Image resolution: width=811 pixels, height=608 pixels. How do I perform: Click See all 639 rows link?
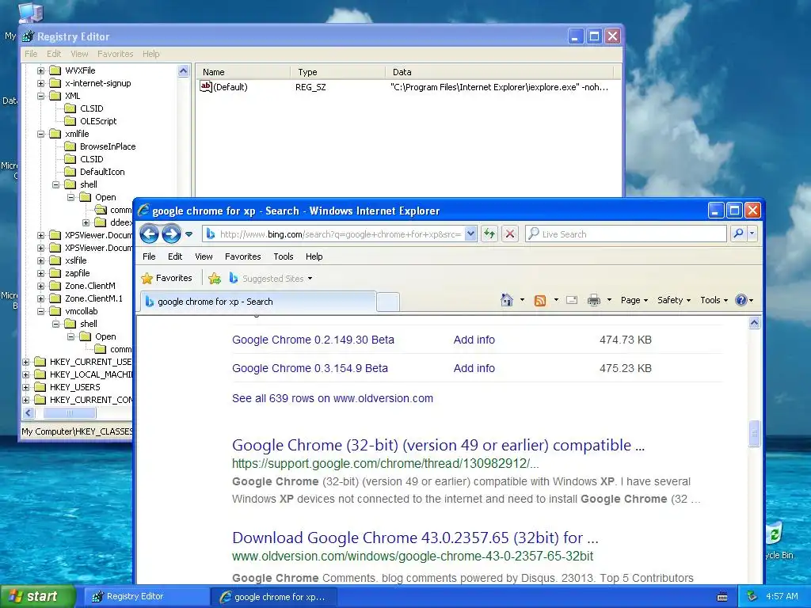pyautogui.click(x=333, y=398)
